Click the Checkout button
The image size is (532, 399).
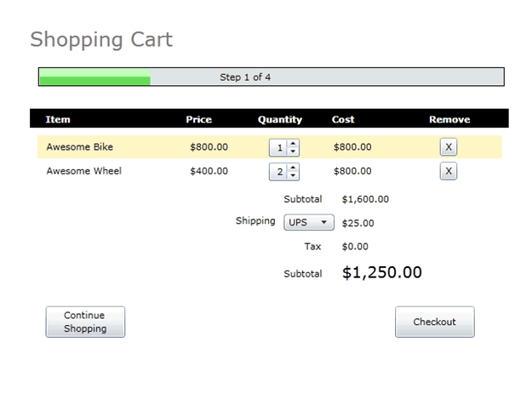tap(435, 322)
